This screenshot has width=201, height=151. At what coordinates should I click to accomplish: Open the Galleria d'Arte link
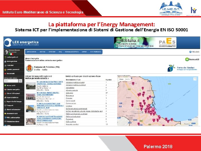[x=71, y=122]
